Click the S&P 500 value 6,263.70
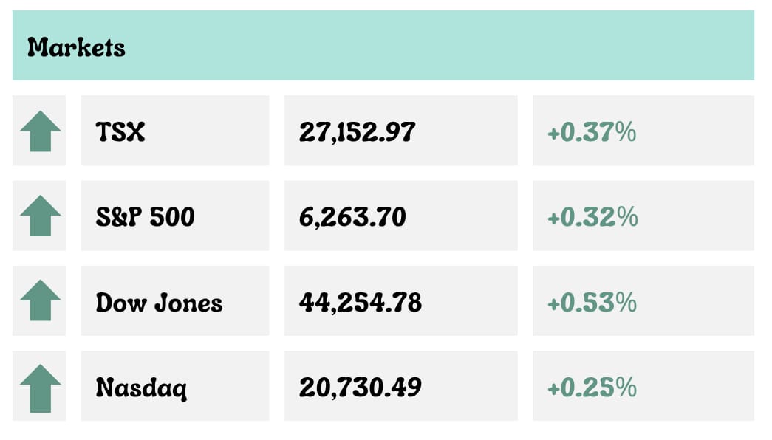Viewport: 772px width, 440px height. tap(352, 217)
